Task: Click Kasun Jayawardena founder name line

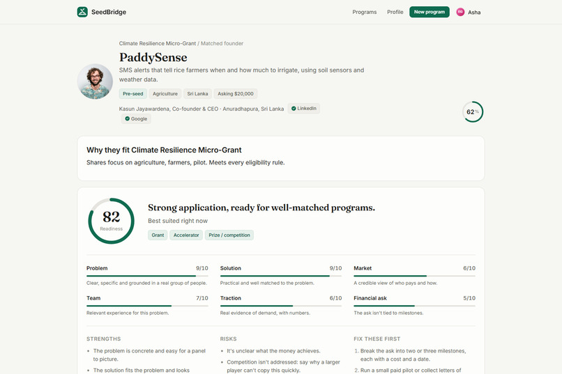Action: pyautogui.click(x=202, y=109)
